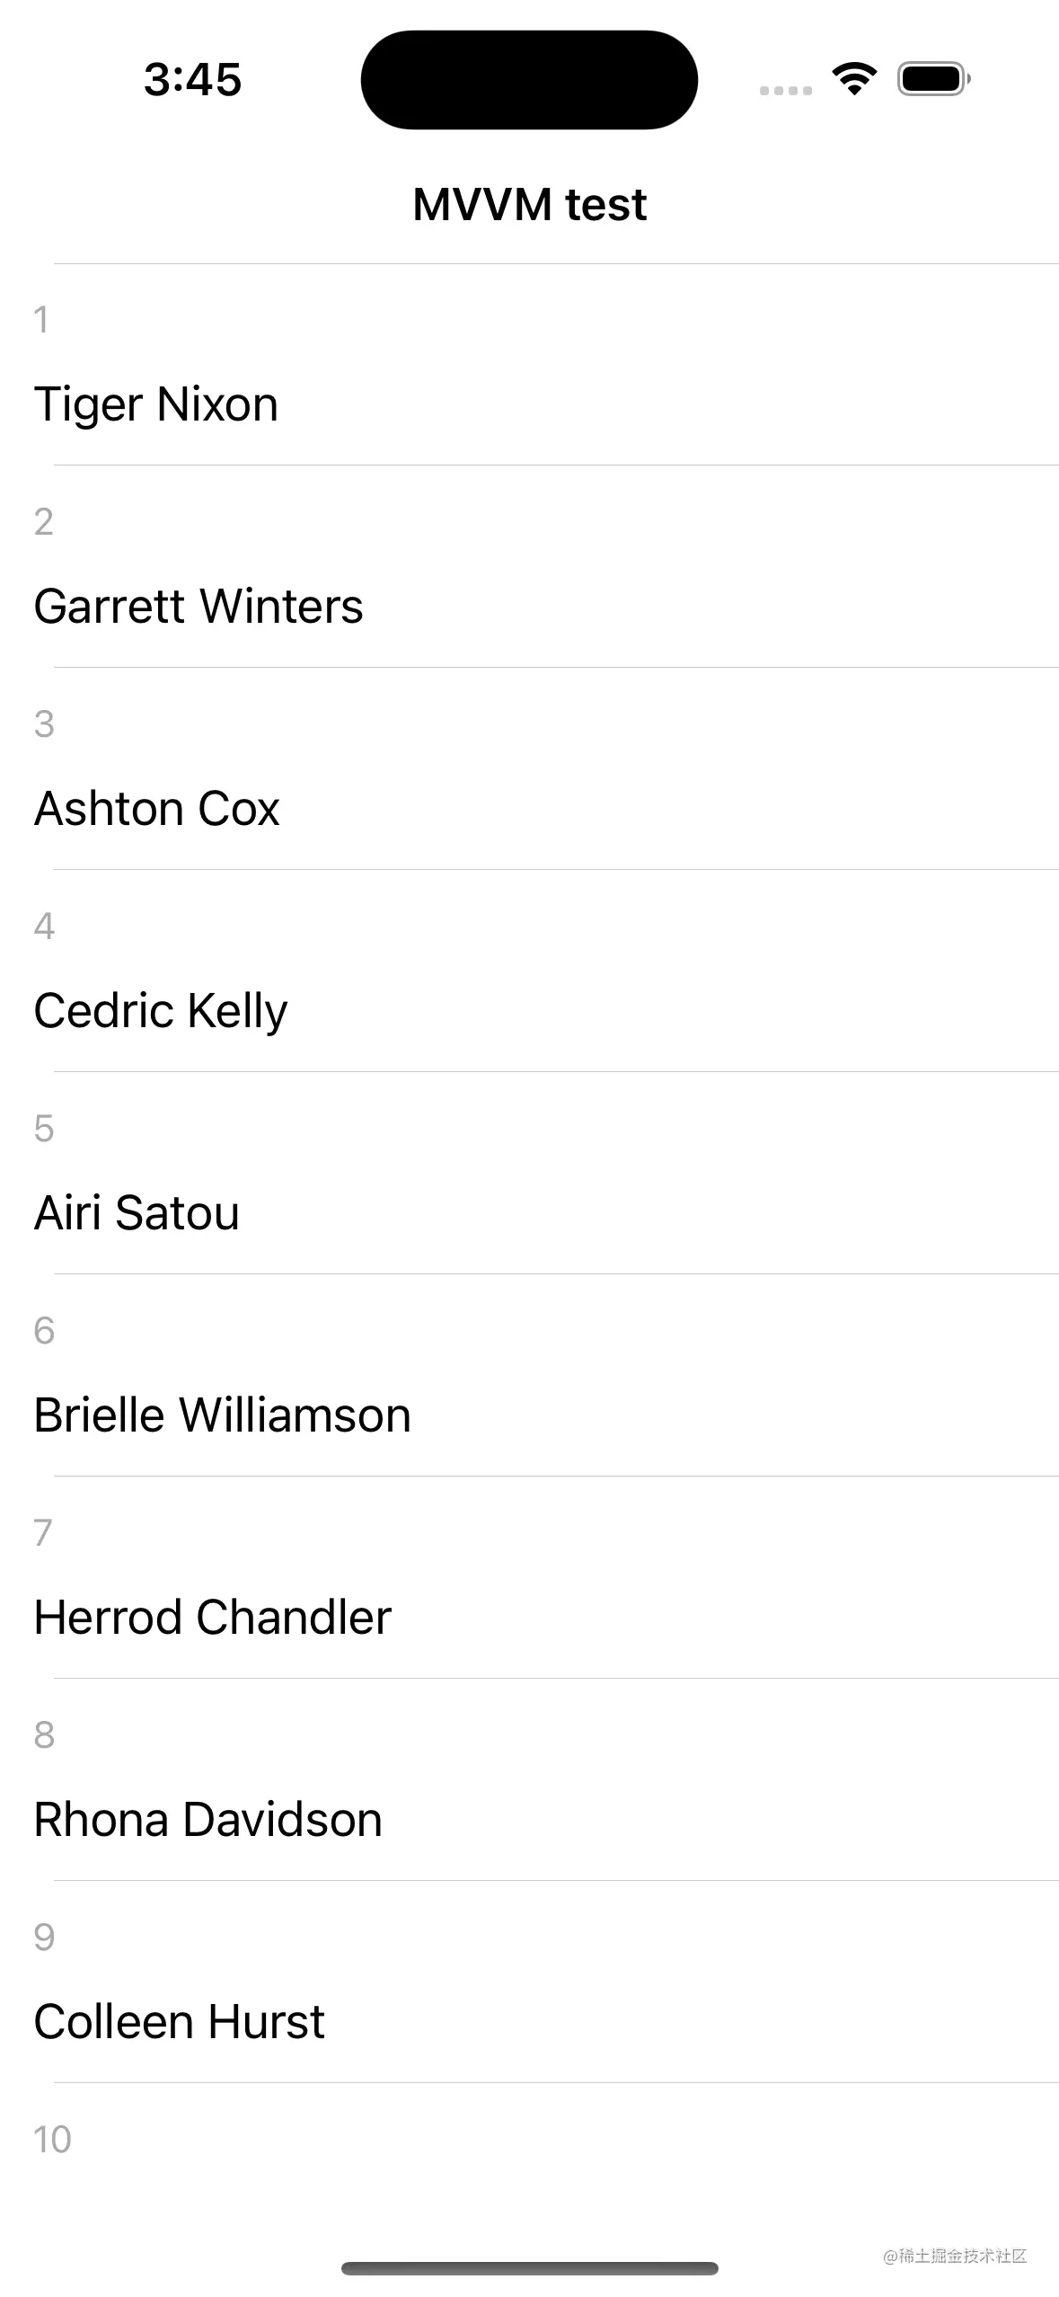Tap the index number 1 label
The height and width of the screenshot is (2297, 1059).
[x=41, y=320]
